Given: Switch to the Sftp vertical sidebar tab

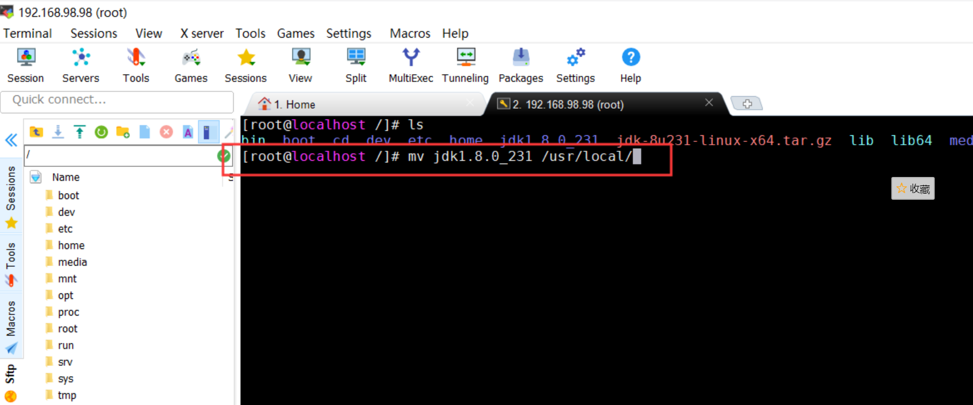Looking at the screenshot, I should pyautogui.click(x=11, y=383).
